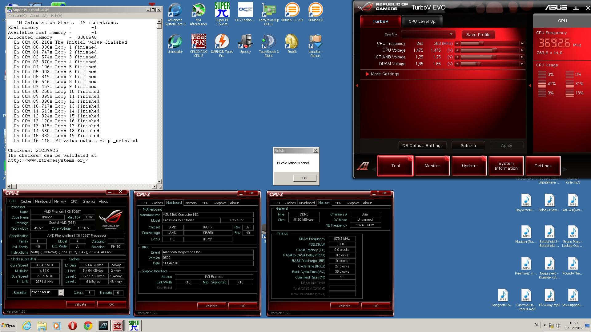
Task: Open the Update section in AI Suite
Action: point(469,166)
